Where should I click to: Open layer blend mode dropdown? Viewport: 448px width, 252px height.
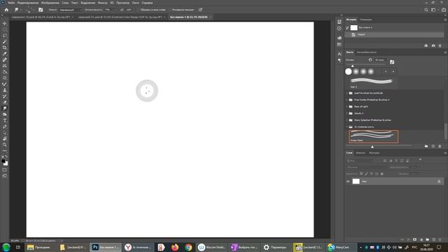pyautogui.click(x=367, y=167)
